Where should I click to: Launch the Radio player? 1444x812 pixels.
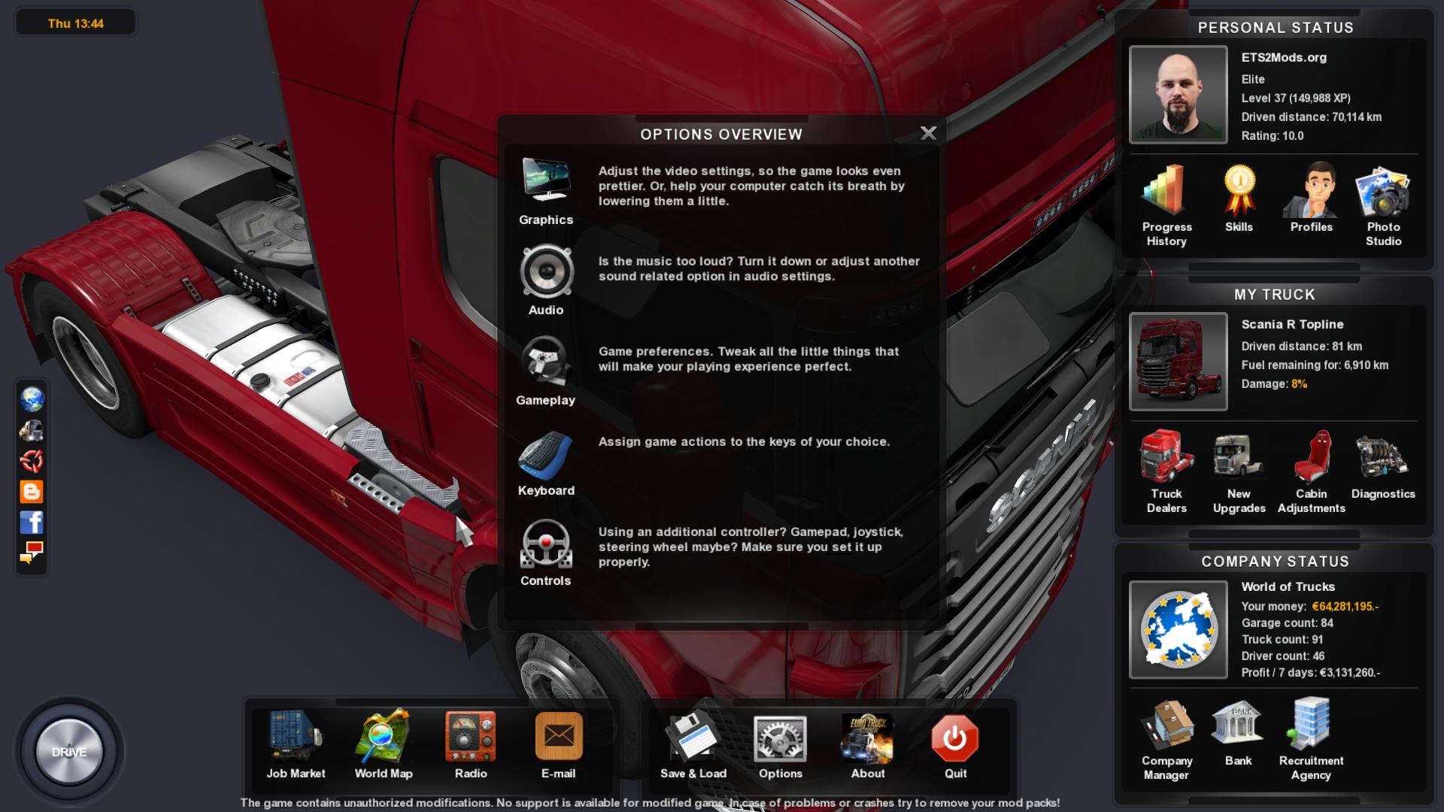click(471, 738)
